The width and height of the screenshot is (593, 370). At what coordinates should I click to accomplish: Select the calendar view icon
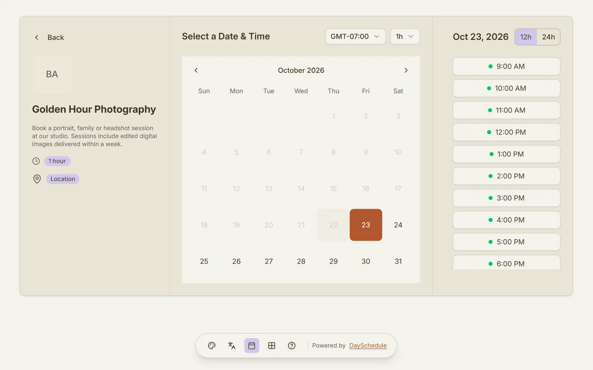tap(252, 346)
